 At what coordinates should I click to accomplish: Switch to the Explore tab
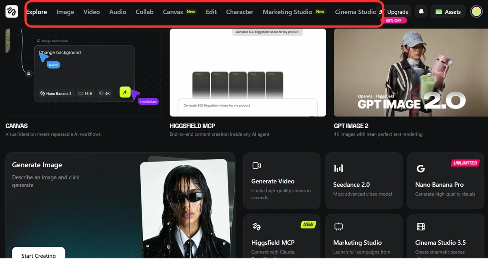[37, 12]
